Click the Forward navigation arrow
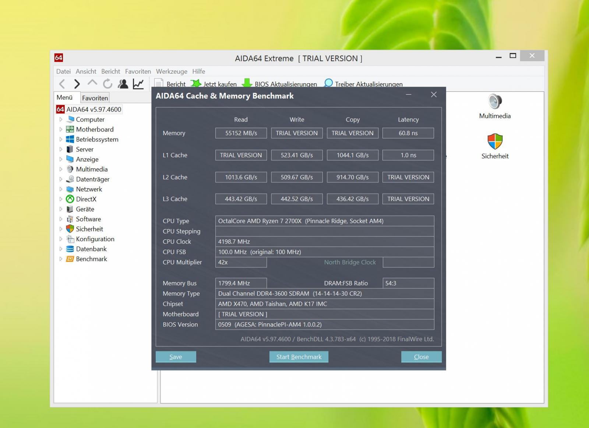 tap(77, 84)
